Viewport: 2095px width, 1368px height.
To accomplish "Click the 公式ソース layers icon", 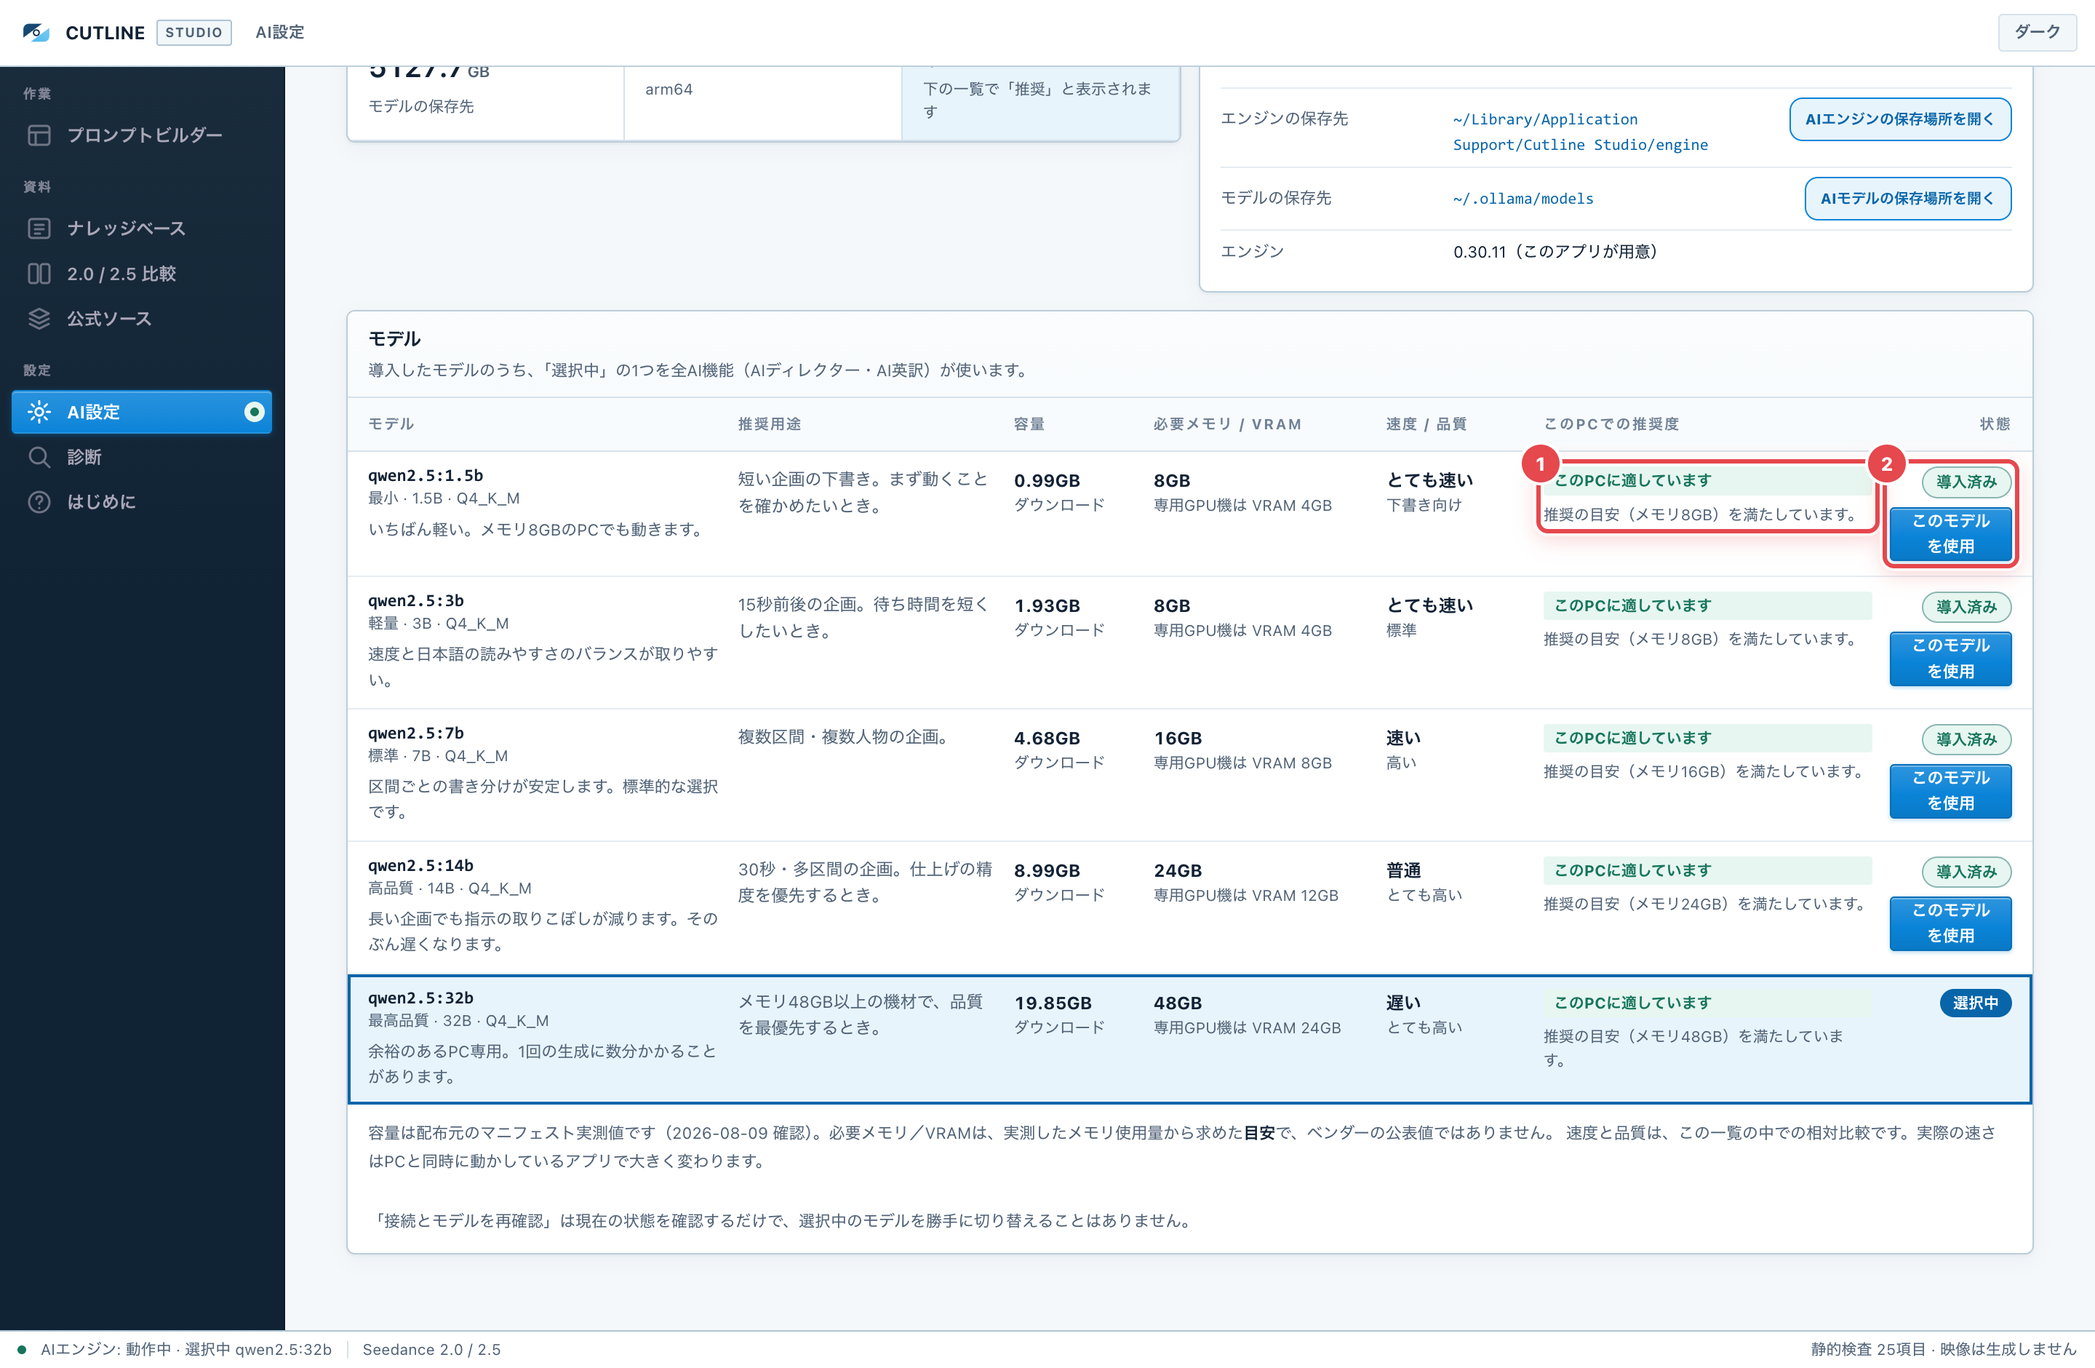I will 39,318.
